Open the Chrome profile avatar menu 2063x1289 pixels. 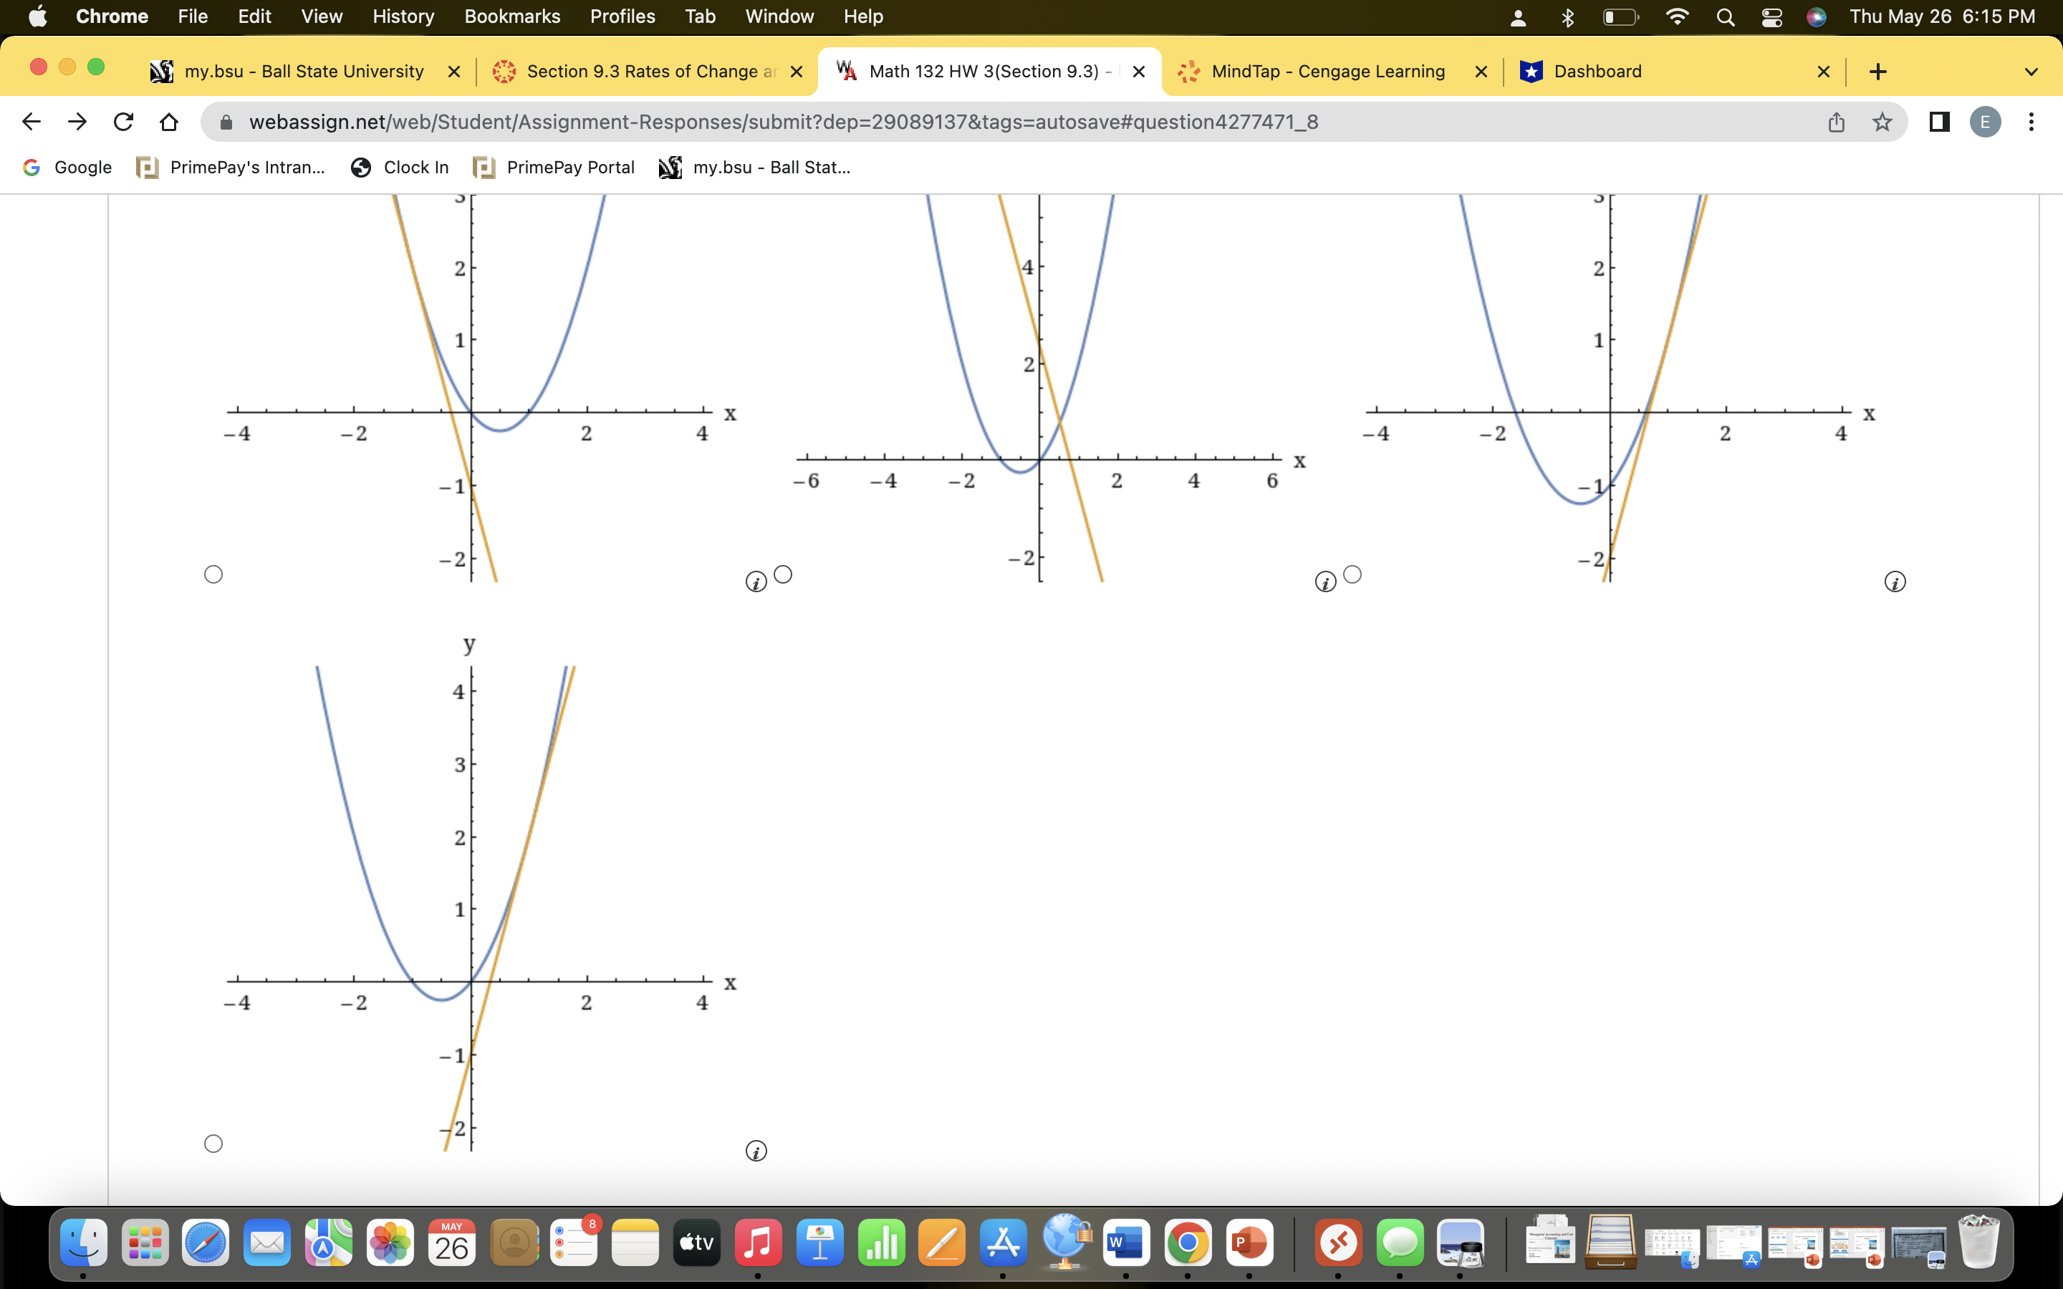[x=1986, y=122]
